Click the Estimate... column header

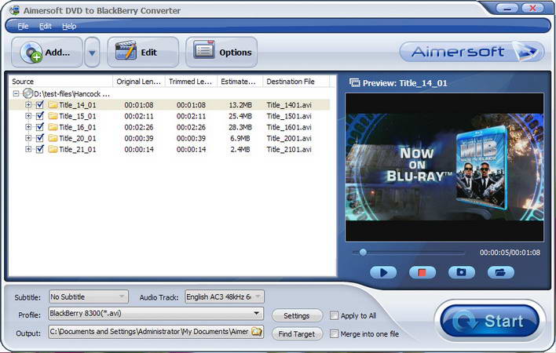[x=240, y=82]
